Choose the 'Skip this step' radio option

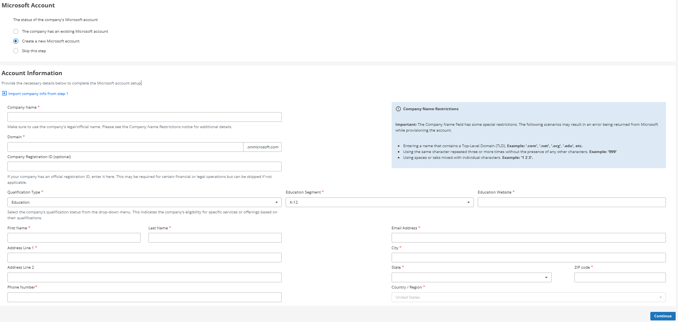point(16,51)
